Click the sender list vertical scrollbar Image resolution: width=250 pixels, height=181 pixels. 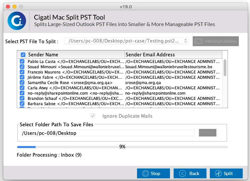coord(225,68)
